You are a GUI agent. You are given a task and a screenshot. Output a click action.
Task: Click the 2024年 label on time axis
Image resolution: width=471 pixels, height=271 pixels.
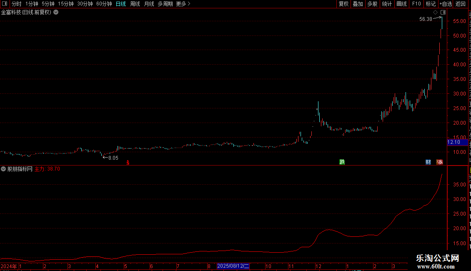(9, 266)
